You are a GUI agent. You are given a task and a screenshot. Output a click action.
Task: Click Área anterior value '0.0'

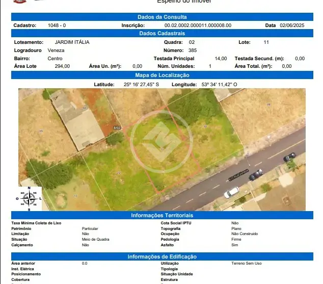85,263
